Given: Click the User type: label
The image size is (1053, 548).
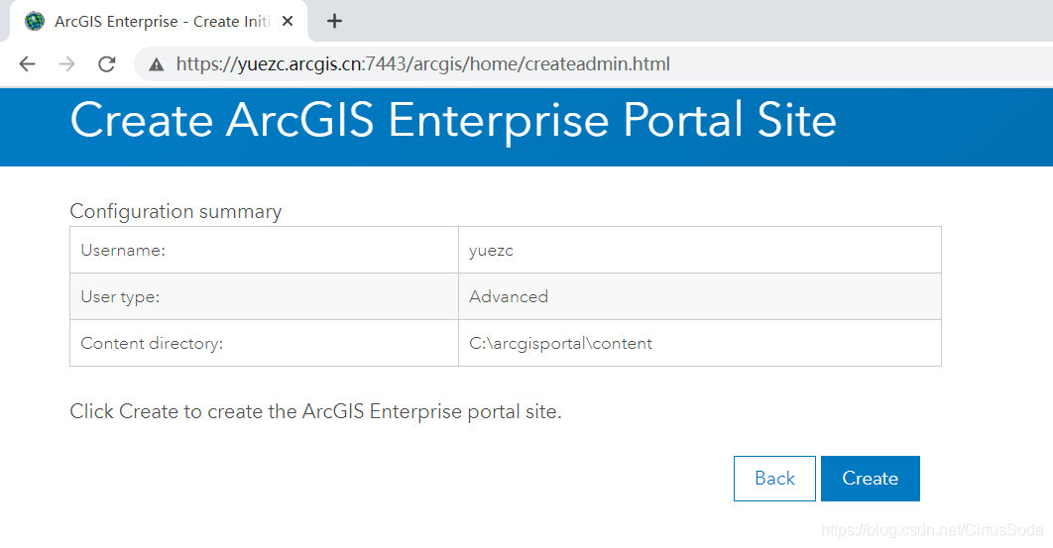Looking at the screenshot, I should [120, 297].
